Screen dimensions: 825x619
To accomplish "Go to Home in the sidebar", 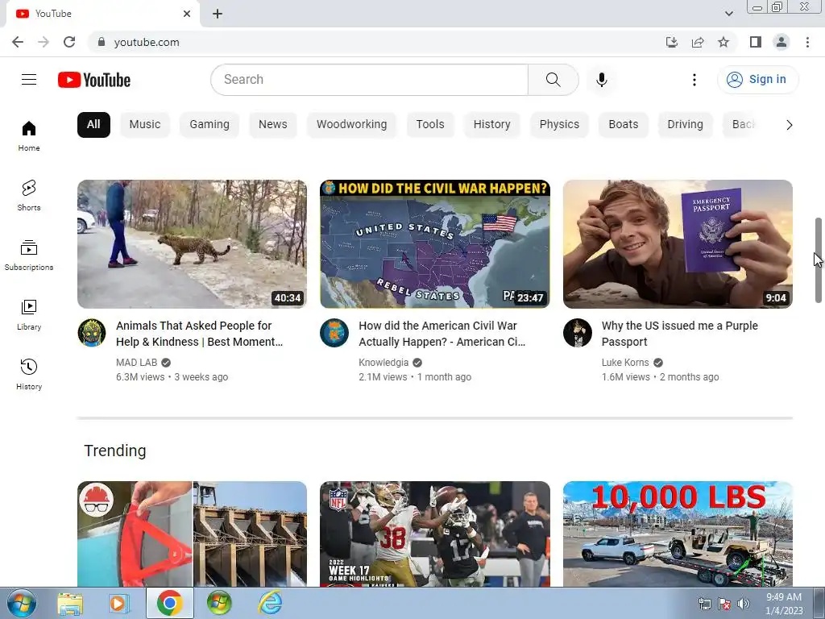I will pyautogui.click(x=29, y=136).
